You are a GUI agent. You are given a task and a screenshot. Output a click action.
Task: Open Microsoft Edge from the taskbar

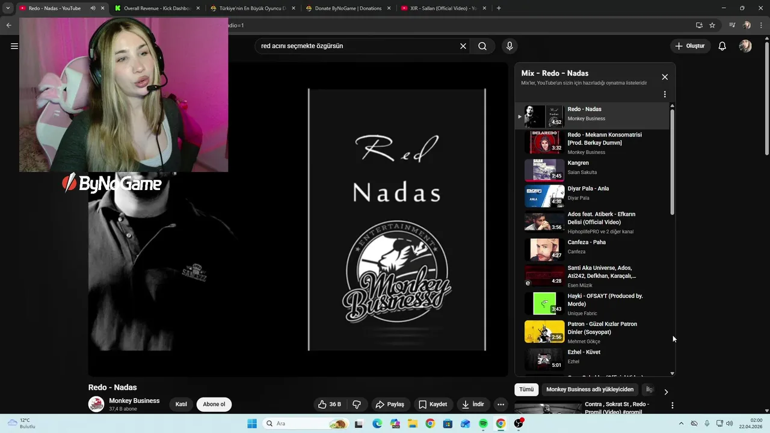click(377, 424)
